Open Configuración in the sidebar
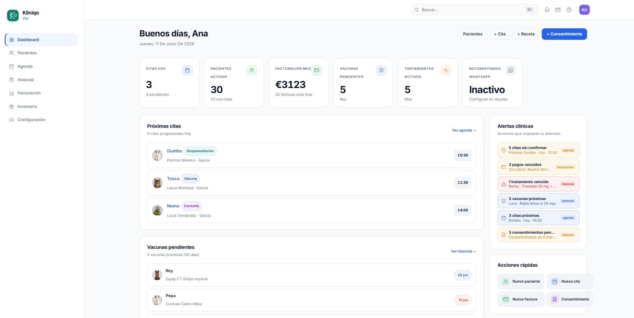The height and width of the screenshot is (318, 634). coord(41,120)
